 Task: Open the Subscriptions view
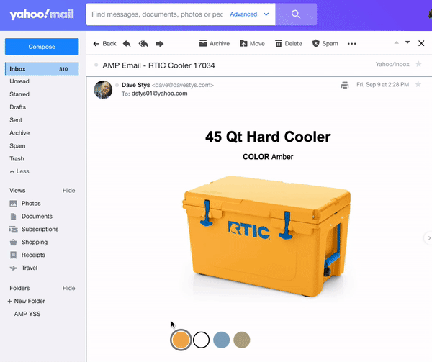pyautogui.click(x=34, y=230)
